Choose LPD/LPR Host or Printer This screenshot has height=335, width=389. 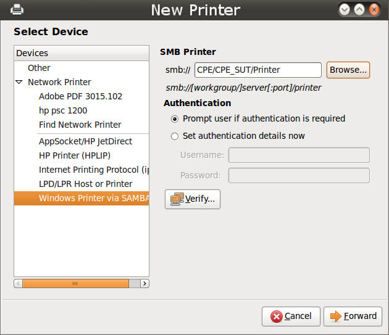86,184
